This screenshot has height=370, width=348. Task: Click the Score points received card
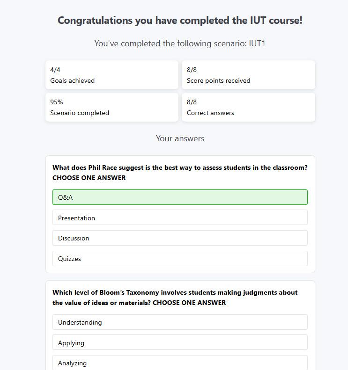click(x=248, y=75)
